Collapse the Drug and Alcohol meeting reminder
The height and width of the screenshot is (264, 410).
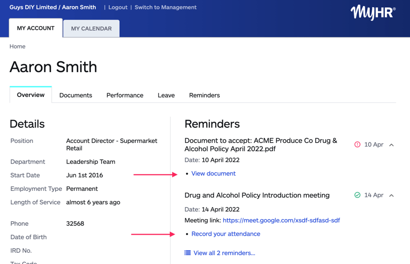tap(391, 195)
